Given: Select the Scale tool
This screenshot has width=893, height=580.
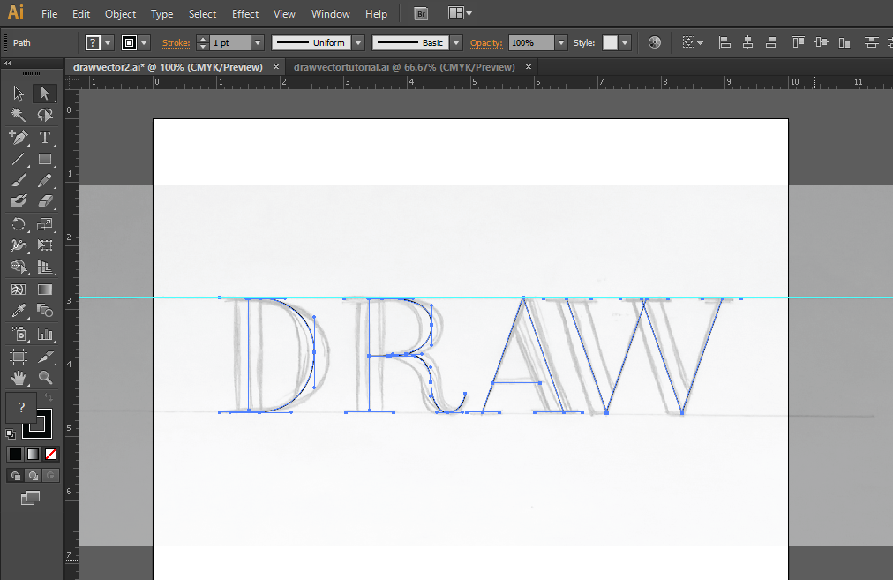Looking at the screenshot, I should 44,224.
